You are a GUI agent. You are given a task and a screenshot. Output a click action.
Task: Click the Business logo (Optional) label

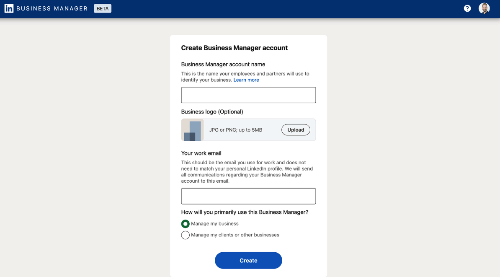212,112
